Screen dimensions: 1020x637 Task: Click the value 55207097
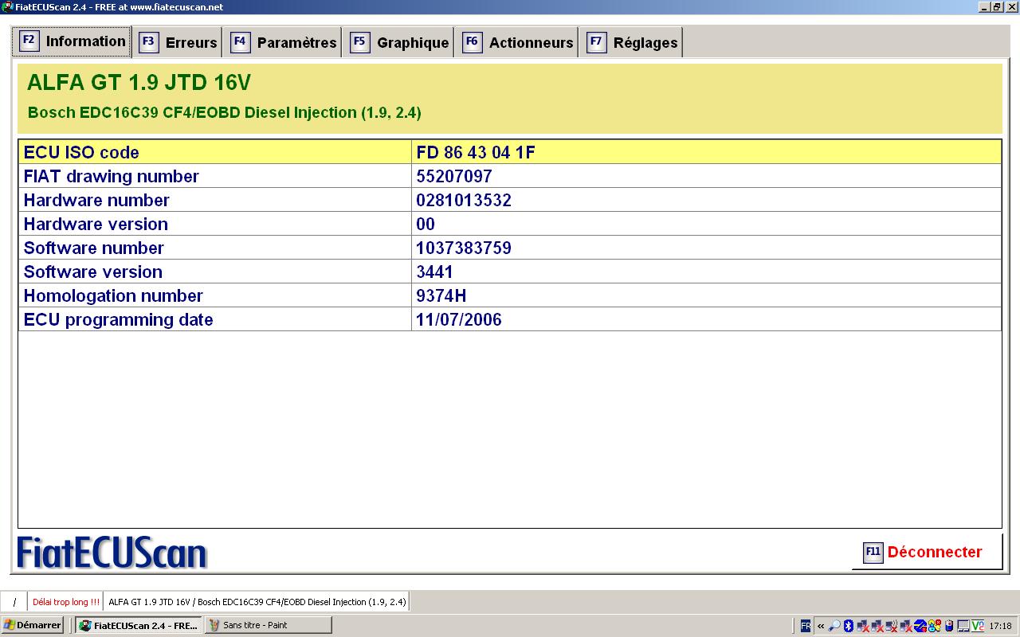[454, 176]
